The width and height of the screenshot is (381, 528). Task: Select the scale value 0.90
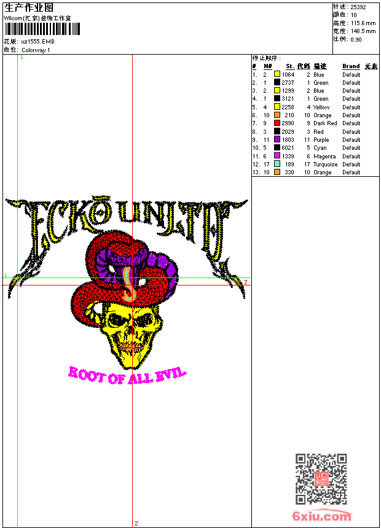point(356,39)
